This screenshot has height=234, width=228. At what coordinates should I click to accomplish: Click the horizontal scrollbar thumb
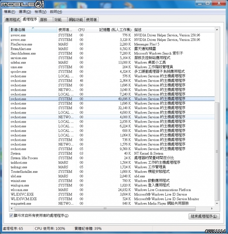click(x=105, y=208)
